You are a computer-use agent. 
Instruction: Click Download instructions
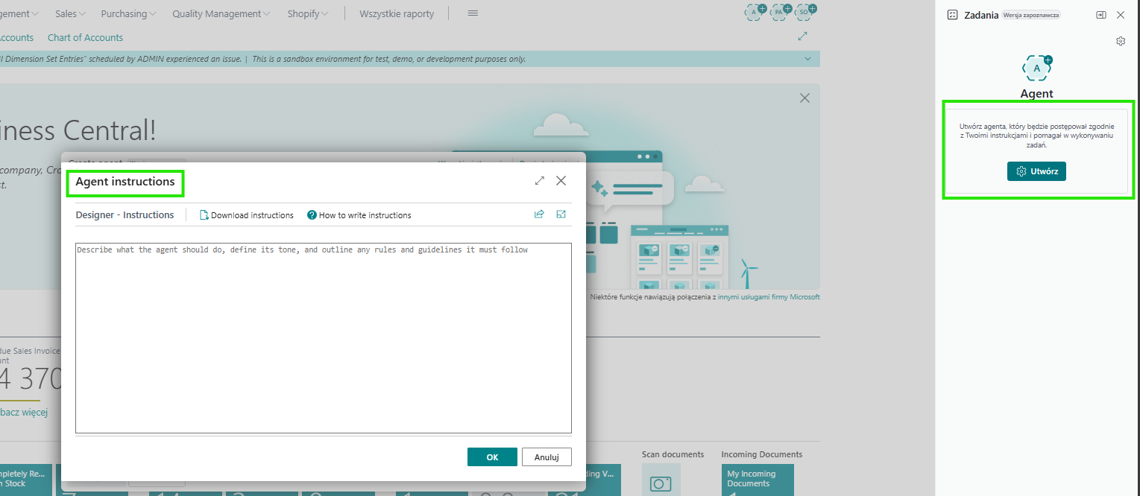tap(246, 215)
